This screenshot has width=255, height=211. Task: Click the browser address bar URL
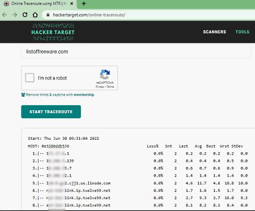coord(89,15)
